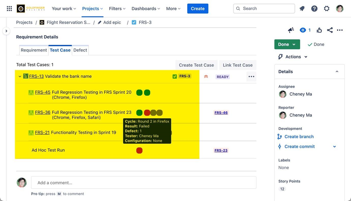Click the Create Test Case button

coord(196,65)
